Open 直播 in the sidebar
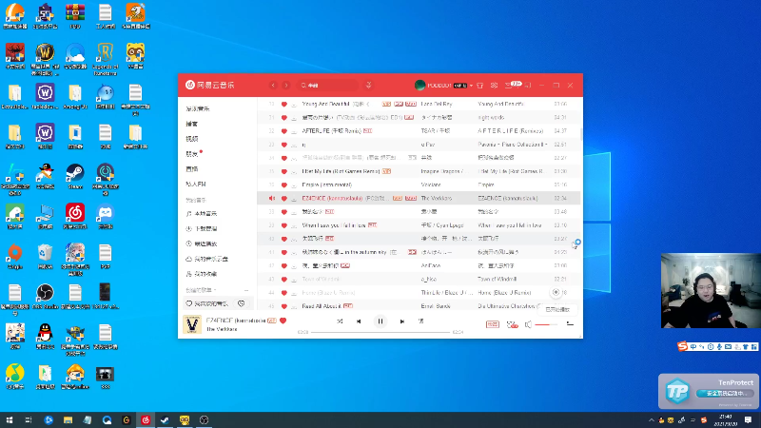Viewport: 761px width, 428px height. click(192, 169)
